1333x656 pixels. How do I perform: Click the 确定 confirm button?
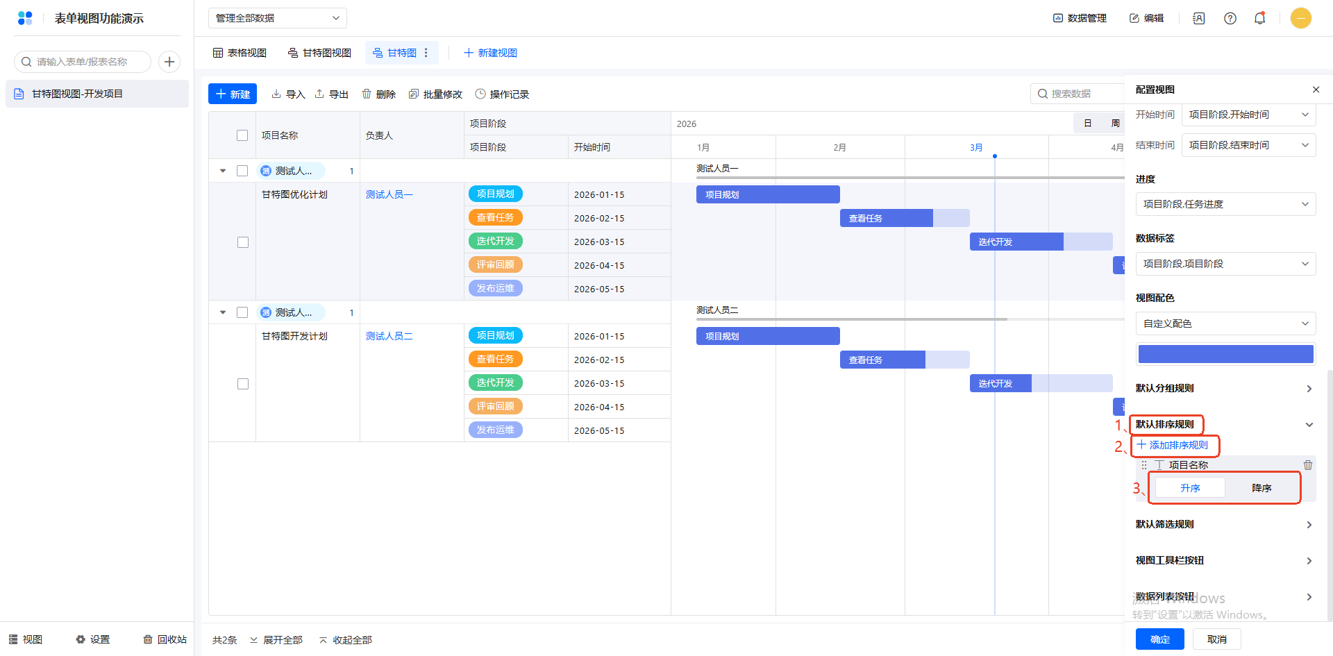pos(1159,639)
